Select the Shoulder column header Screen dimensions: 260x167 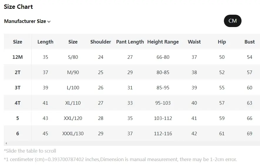click(101, 42)
